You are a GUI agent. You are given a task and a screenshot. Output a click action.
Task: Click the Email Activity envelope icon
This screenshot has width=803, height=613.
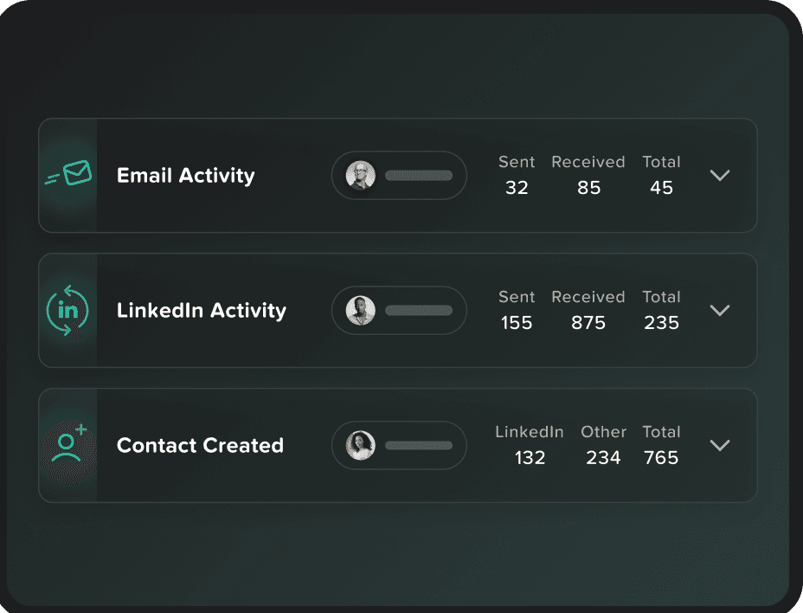(67, 175)
